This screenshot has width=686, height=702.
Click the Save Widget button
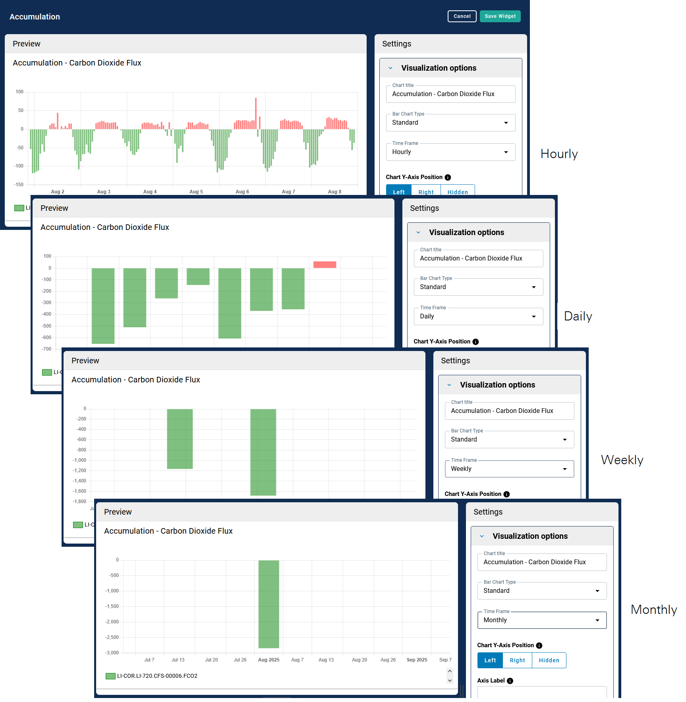pos(500,16)
